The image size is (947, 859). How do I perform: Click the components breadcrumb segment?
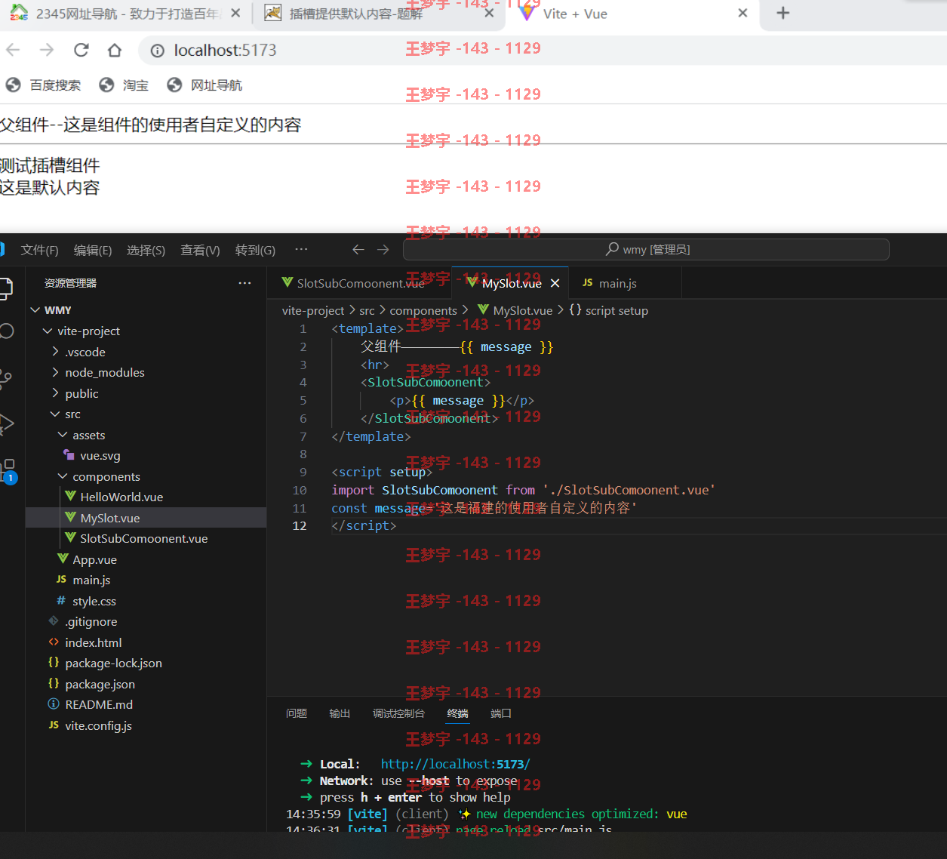(x=423, y=310)
